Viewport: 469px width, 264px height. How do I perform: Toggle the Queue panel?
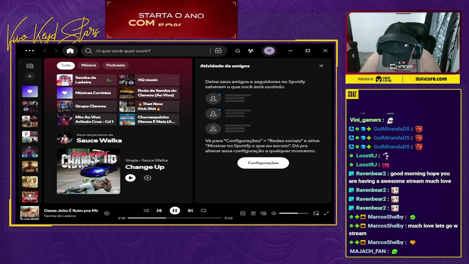pos(253,213)
